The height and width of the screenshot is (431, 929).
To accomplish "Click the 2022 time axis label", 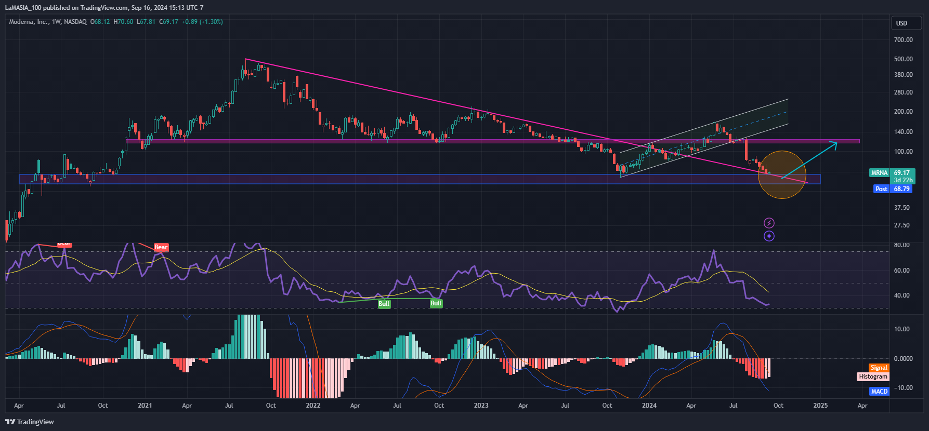I will click(313, 406).
